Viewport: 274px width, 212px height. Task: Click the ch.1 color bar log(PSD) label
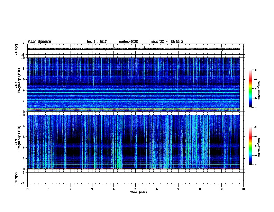pos(259,90)
